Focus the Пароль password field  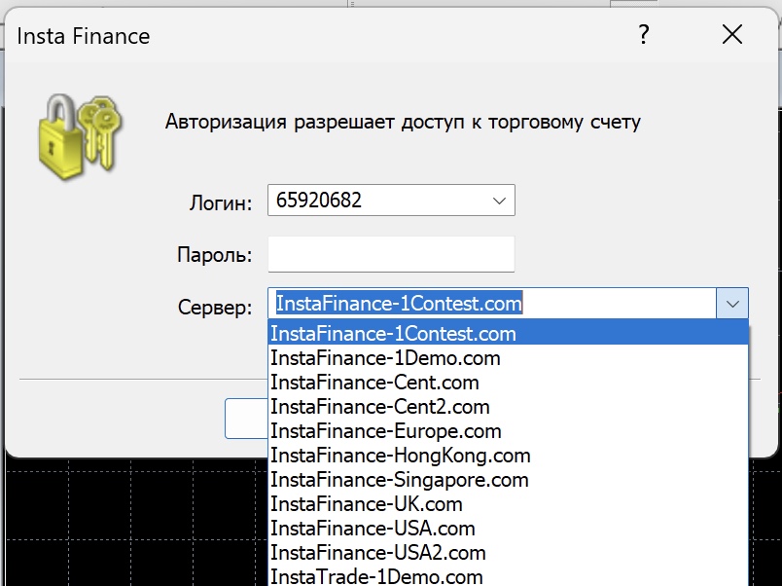[x=391, y=254]
